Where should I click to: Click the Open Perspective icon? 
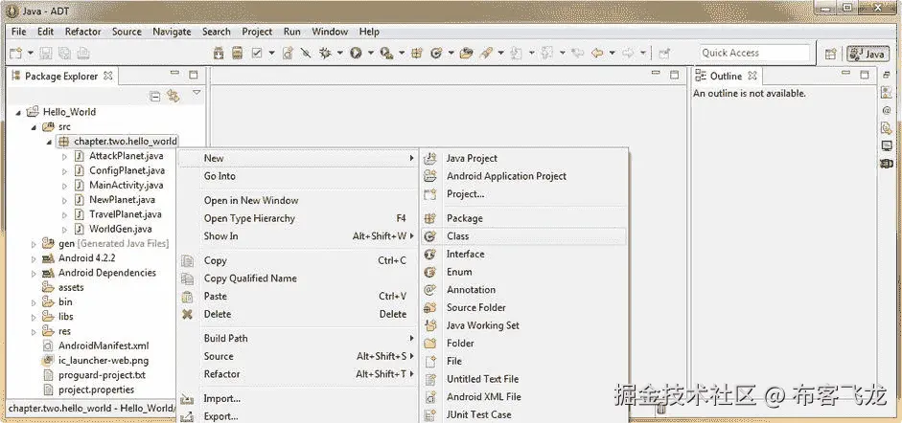(x=830, y=54)
